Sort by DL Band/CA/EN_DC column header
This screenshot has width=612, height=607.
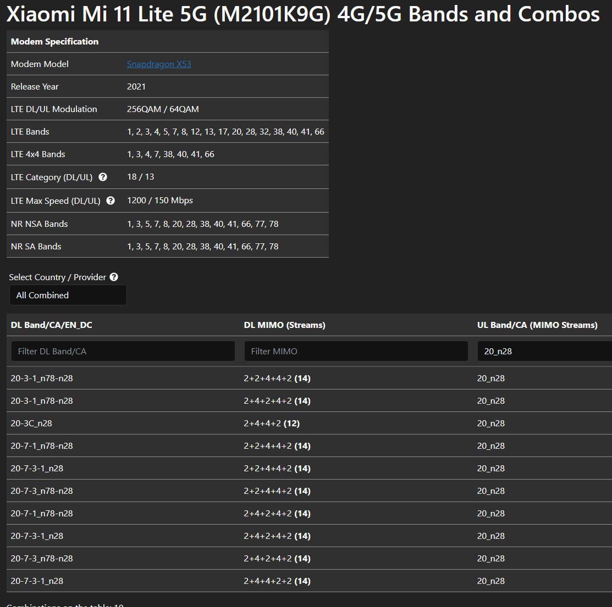pyautogui.click(x=52, y=325)
